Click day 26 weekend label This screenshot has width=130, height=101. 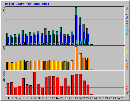pos(103,98)
